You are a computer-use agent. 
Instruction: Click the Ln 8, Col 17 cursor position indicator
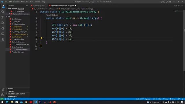(140, 99)
